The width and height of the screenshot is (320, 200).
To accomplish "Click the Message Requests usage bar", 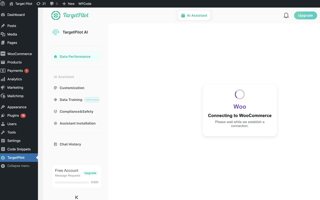I will pos(72,182).
